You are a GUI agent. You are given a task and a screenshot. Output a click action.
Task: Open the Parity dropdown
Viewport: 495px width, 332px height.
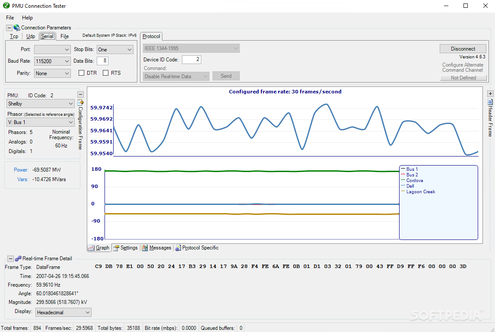click(52, 73)
